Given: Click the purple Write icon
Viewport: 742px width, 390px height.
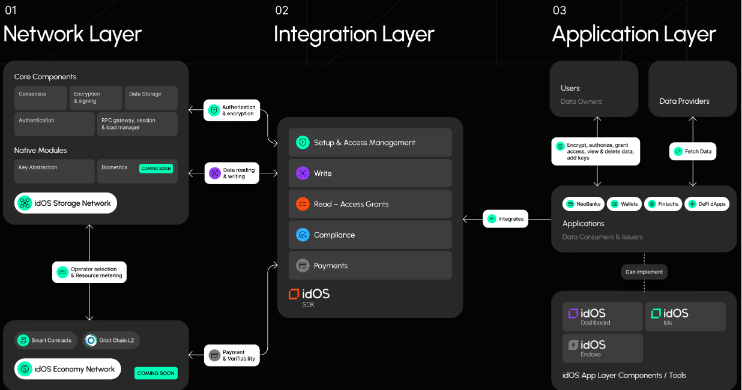Looking at the screenshot, I should 303,173.
